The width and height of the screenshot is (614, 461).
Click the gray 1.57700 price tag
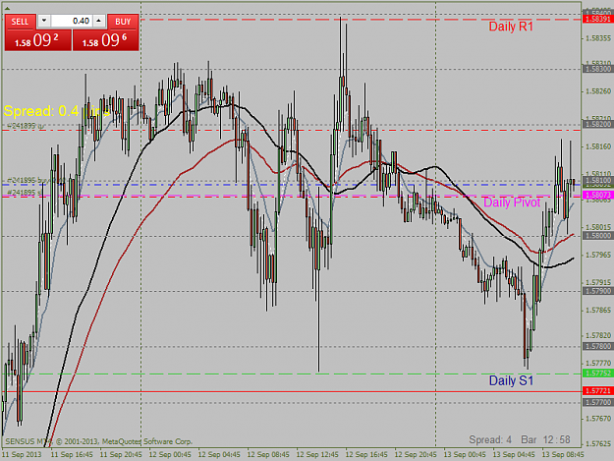(x=597, y=402)
